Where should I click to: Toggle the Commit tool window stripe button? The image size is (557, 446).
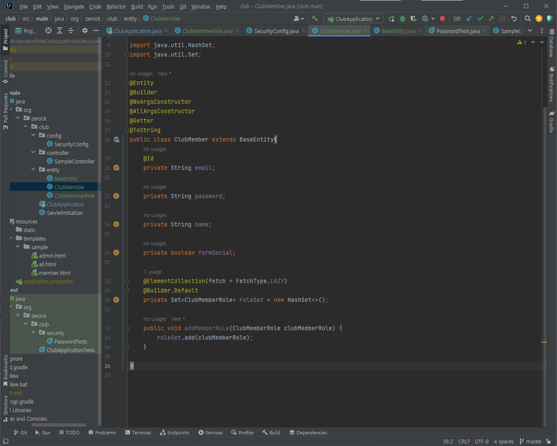pos(5,71)
